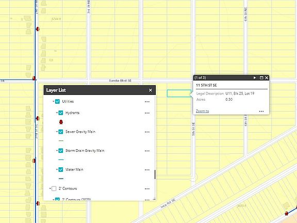Click the Layer List vertical scrollbar thumb
Viewport: 297px width, 223px height.
[155, 174]
